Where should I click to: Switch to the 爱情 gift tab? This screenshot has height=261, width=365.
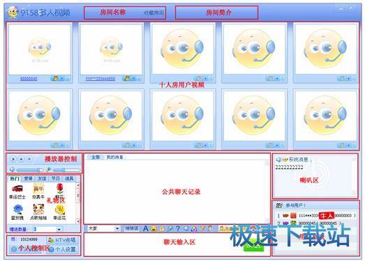coord(28,179)
